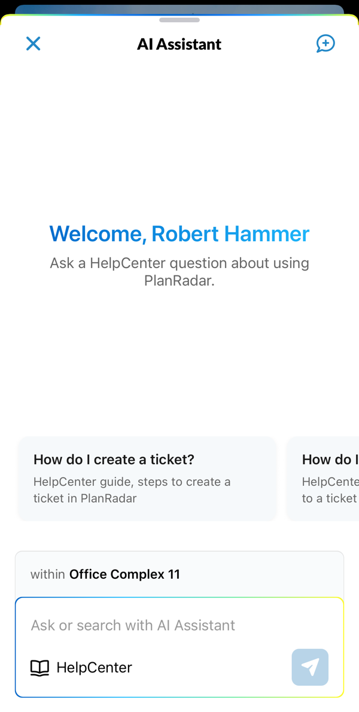359x712 pixels.
Task: Tap the 'Office Complex 11' project name
Action: click(124, 574)
